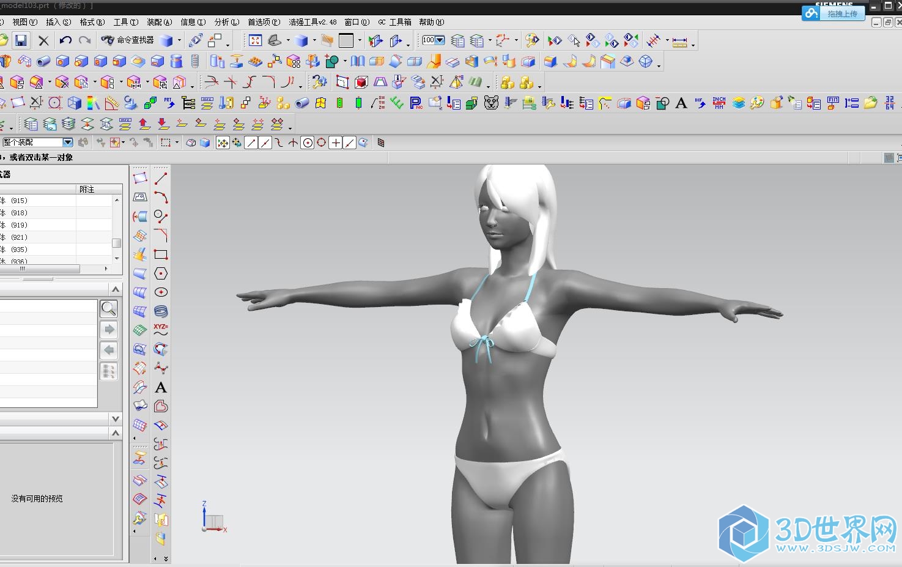The image size is (902, 567).
Task: Toggle the enable snap points button
Action: coord(223,143)
